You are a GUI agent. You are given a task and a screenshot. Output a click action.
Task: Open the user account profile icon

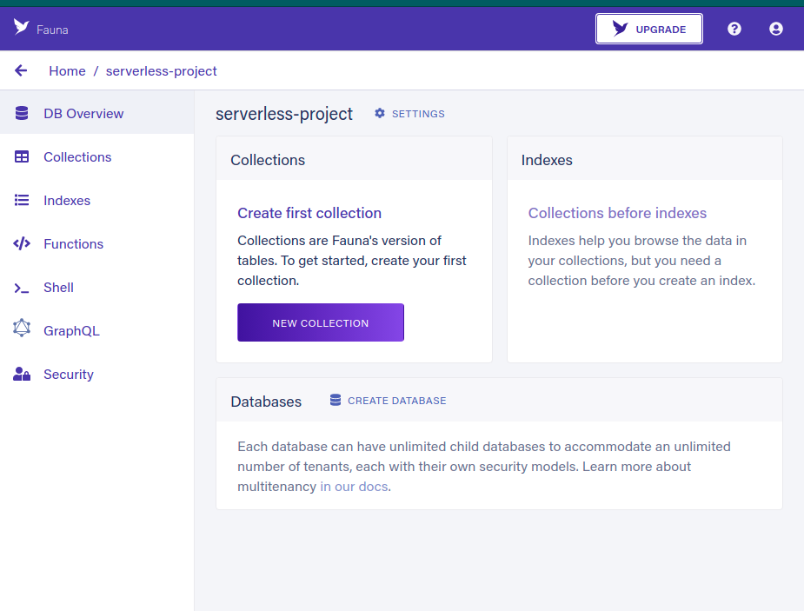coord(776,29)
